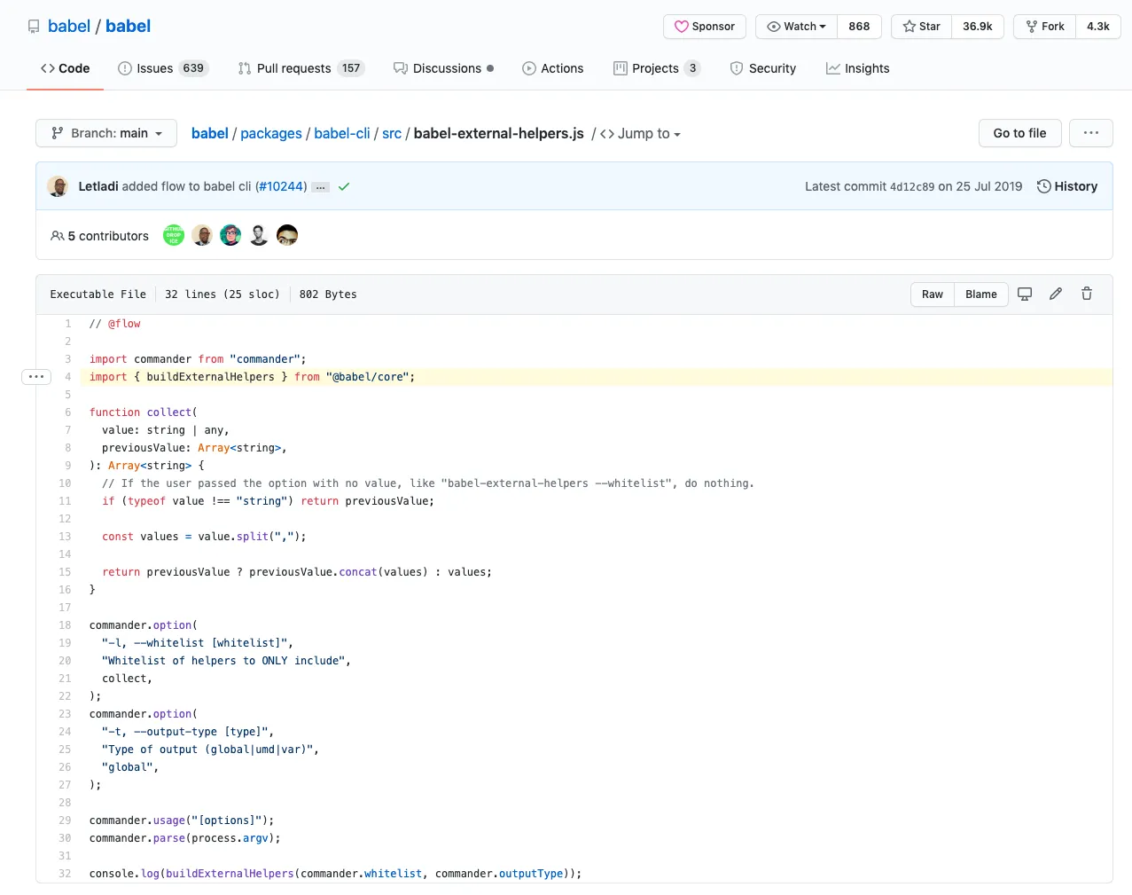Image resolution: width=1132 pixels, height=895 pixels.
Task: Fork the babel repository
Action: click(x=1045, y=27)
